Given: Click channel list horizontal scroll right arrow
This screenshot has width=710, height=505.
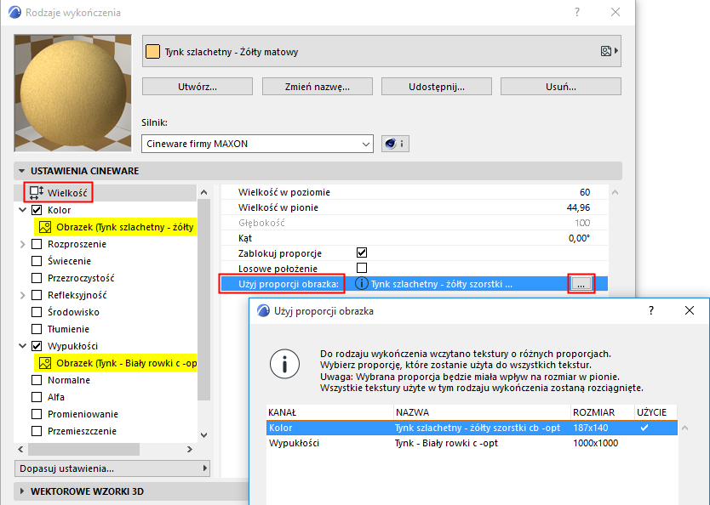Looking at the screenshot, I should pyautogui.click(x=190, y=450).
